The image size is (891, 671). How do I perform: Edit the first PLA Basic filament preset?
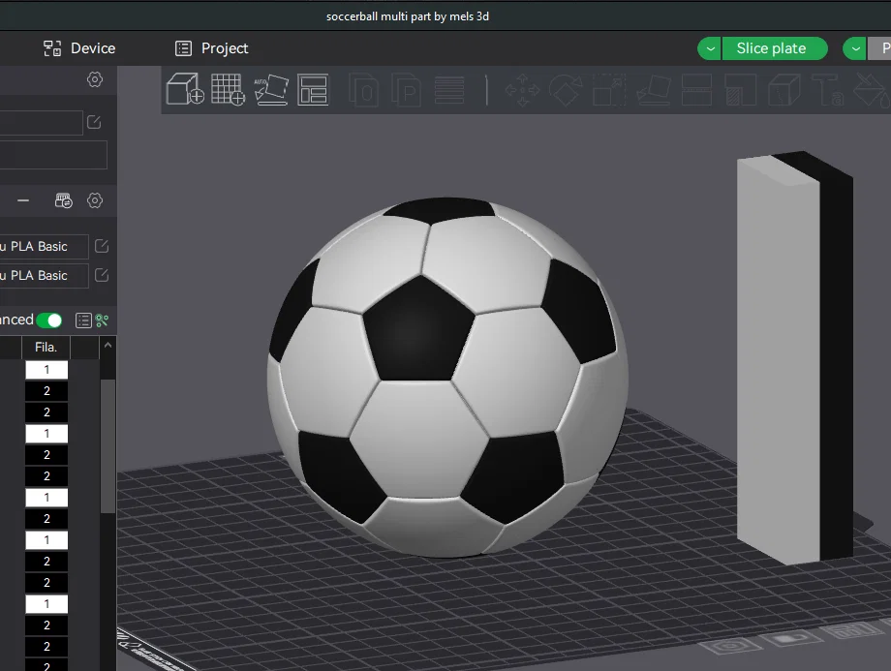point(102,247)
